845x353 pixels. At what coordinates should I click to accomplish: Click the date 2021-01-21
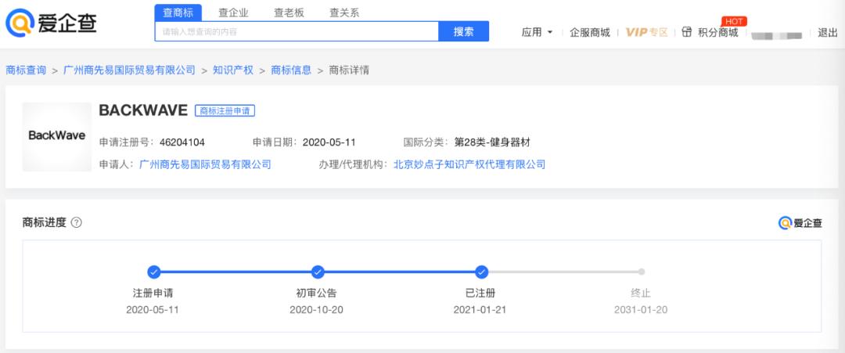(480, 310)
